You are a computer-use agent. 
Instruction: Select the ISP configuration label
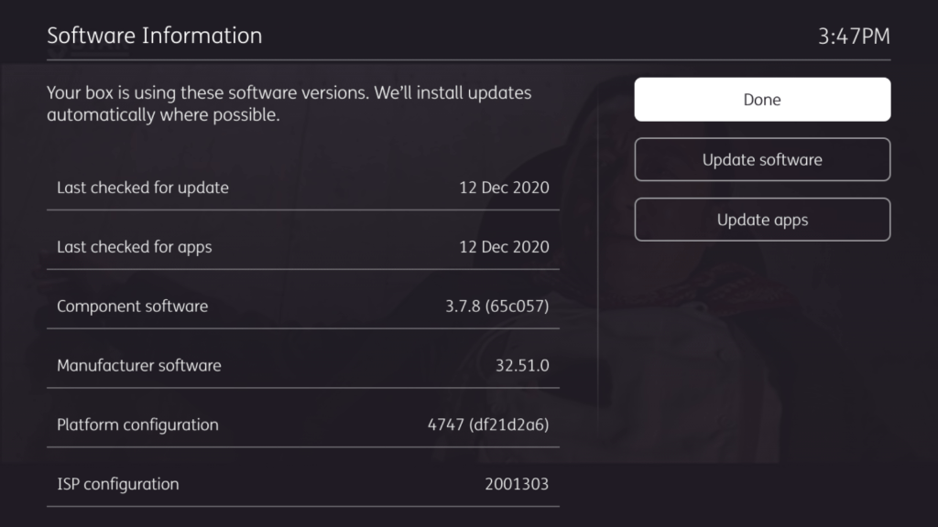(x=118, y=484)
